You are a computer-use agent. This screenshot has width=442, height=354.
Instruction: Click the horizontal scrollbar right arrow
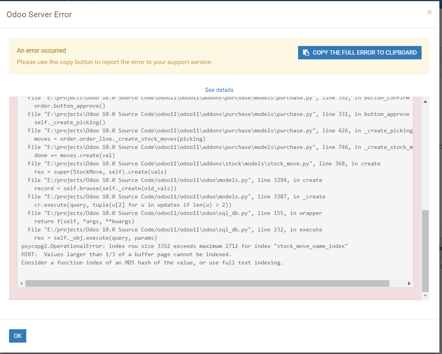[409, 283]
